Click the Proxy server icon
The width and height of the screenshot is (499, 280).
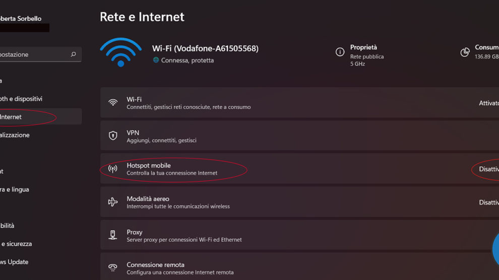pyautogui.click(x=113, y=235)
